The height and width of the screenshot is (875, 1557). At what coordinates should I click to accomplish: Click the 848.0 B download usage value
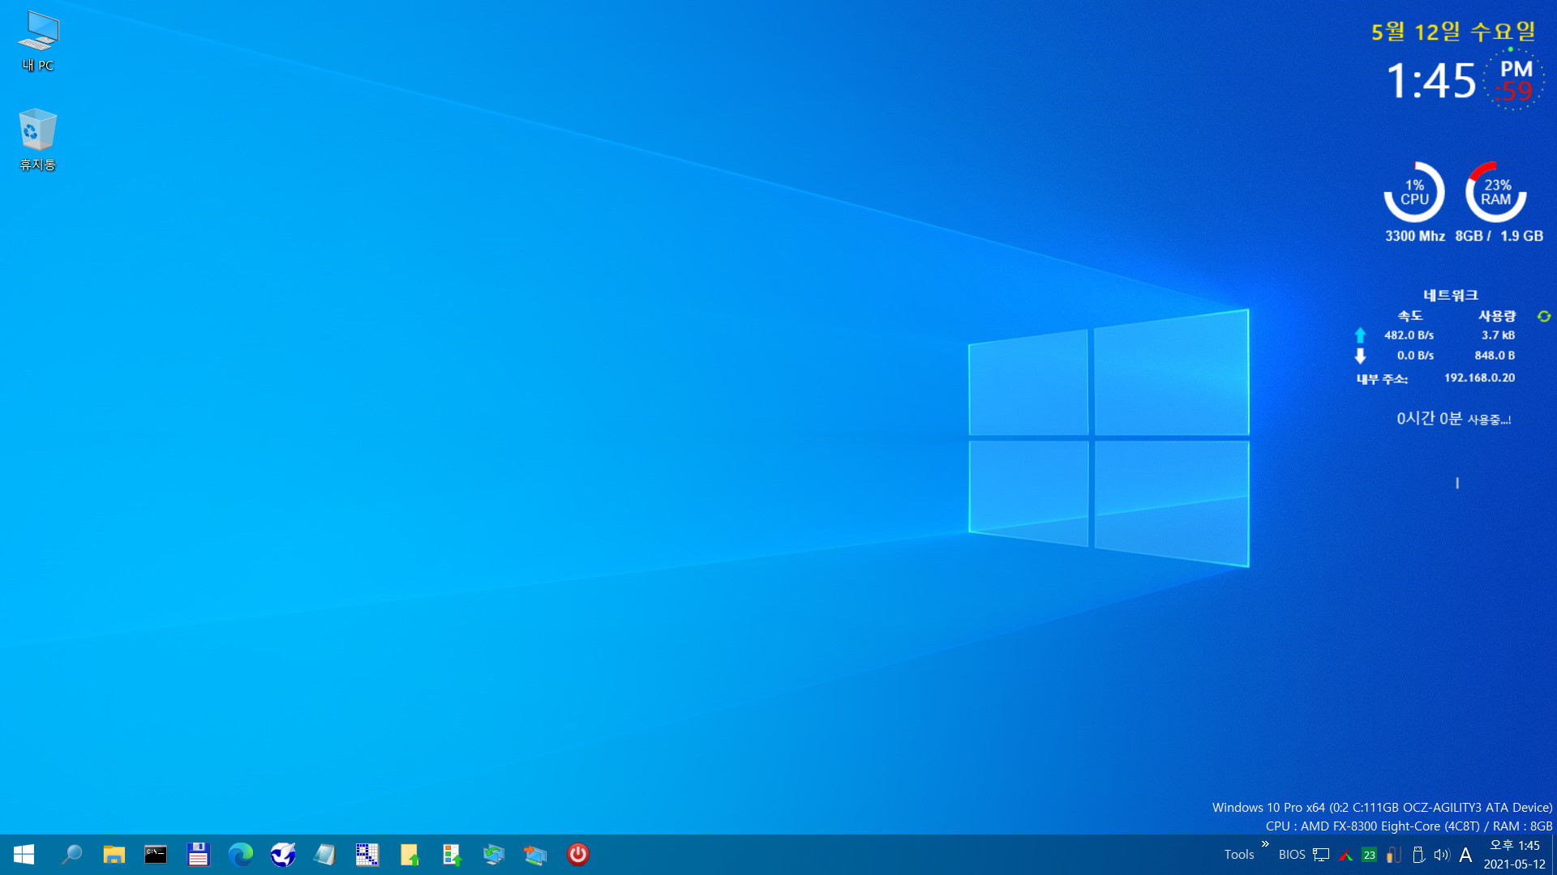pyautogui.click(x=1495, y=356)
